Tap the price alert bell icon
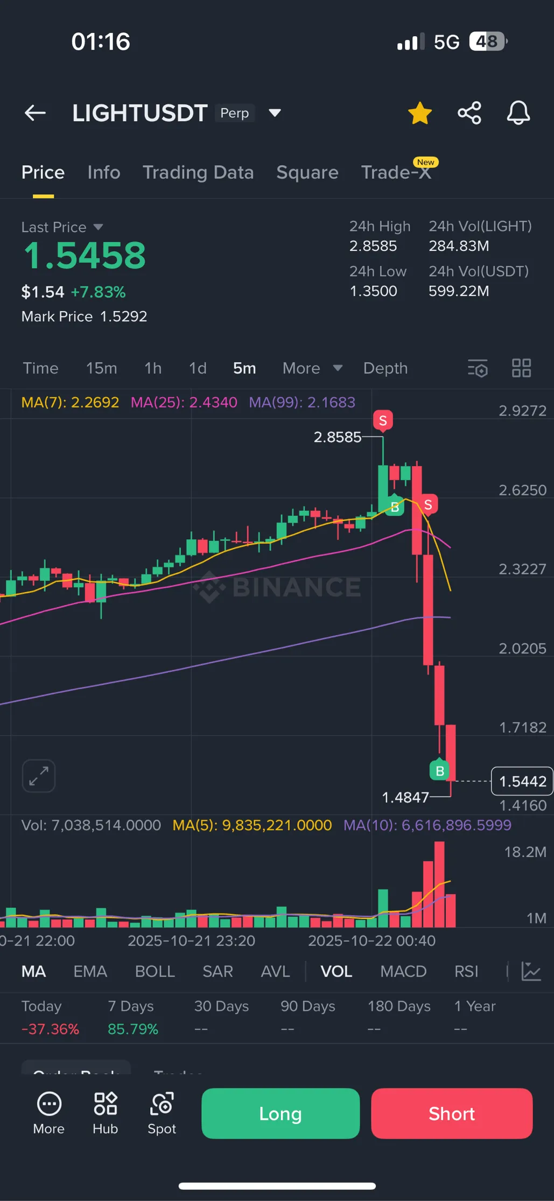 pos(518,113)
